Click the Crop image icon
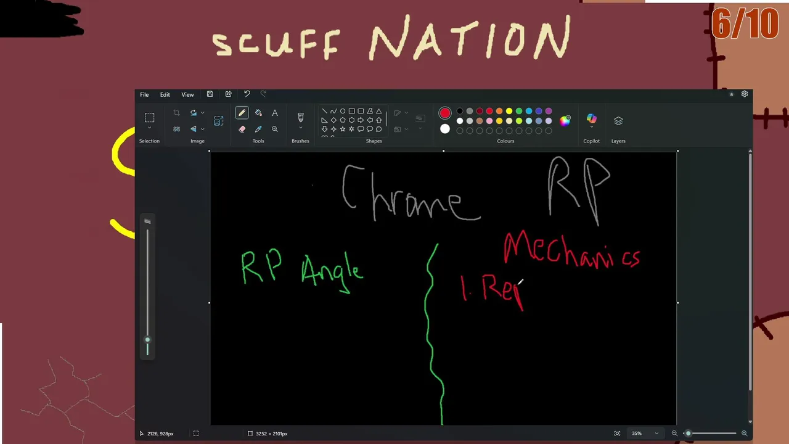The height and width of the screenshot is (444, 789). click(x=177, y=113)
